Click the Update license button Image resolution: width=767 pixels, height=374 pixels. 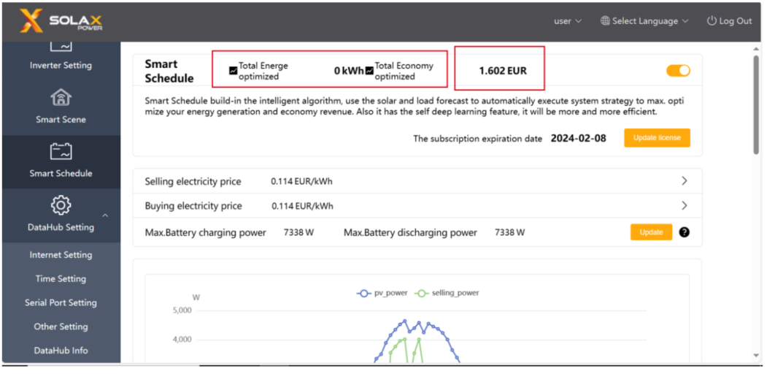pos(656,138)
